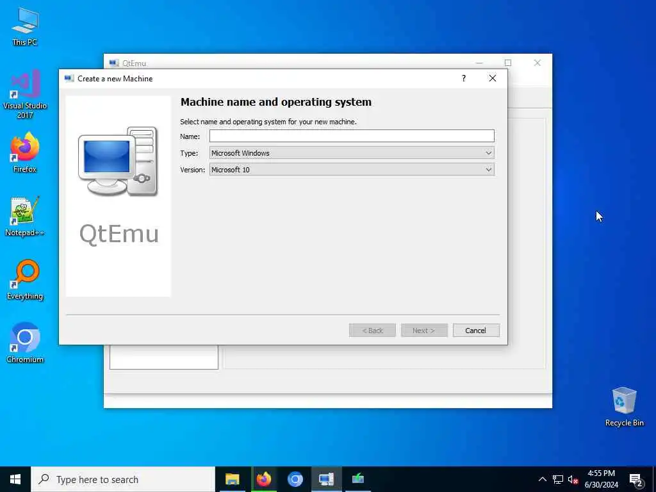Image resolution: width=656 pixels, height=492 pixels.
Task: Open File Explorer from the taskbar
Action: pyautogui.click(x=232, y=479)
